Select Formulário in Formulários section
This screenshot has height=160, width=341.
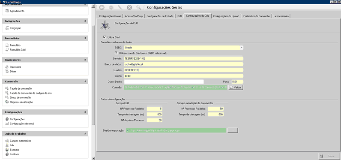pyautogui.click(x=15, y=45)
